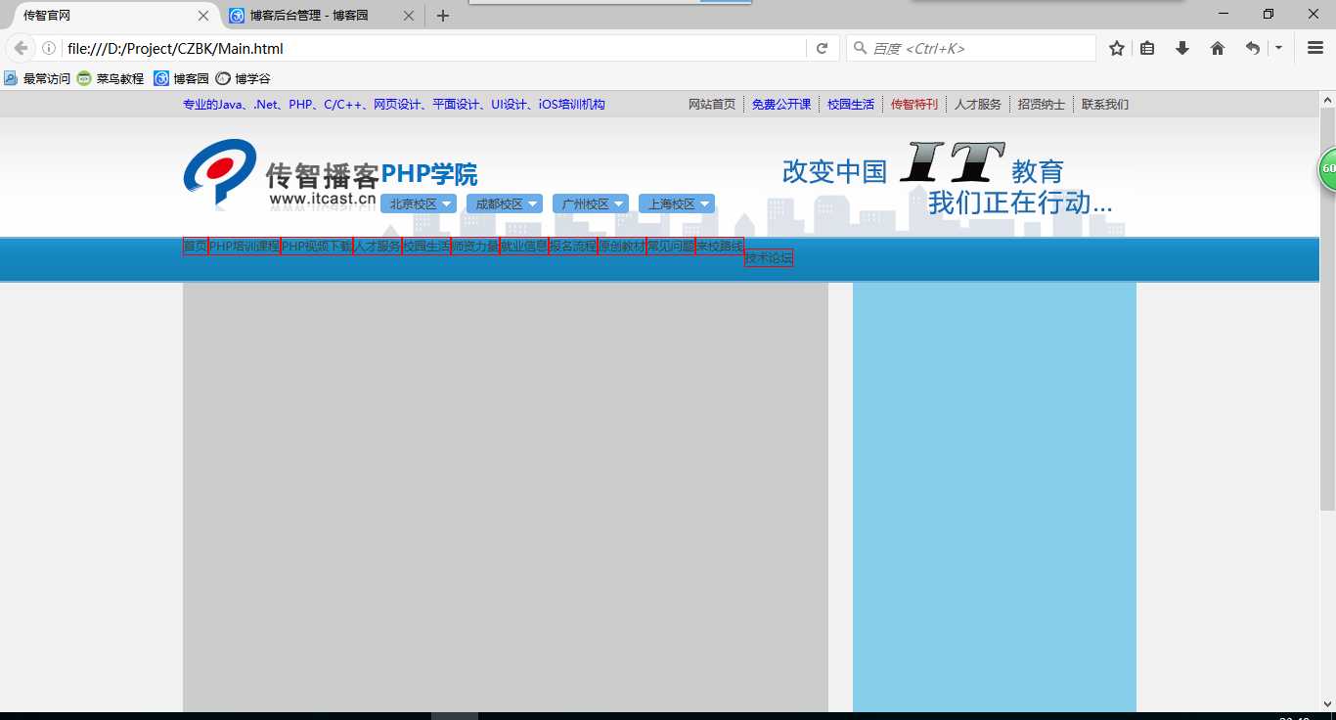Open 首页 in the blue nav bar

(195, 247)
